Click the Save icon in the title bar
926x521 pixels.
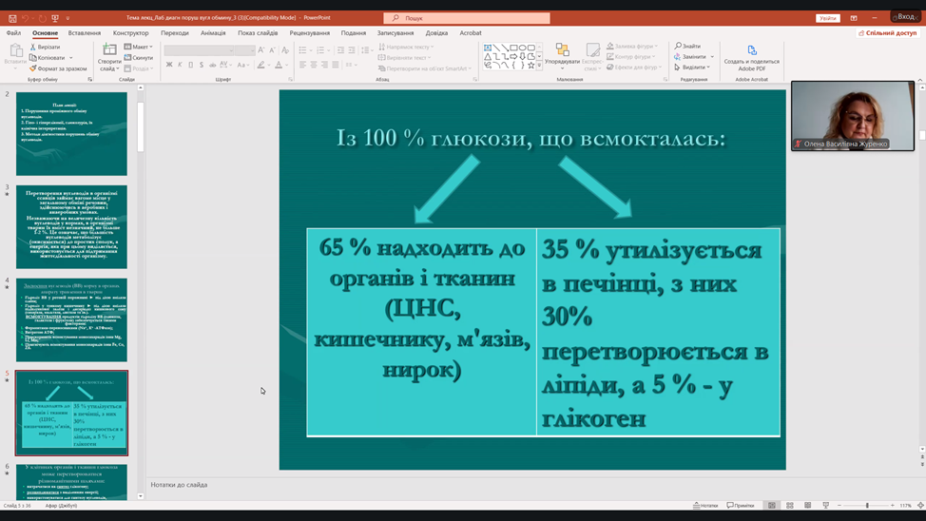(12, 18)
